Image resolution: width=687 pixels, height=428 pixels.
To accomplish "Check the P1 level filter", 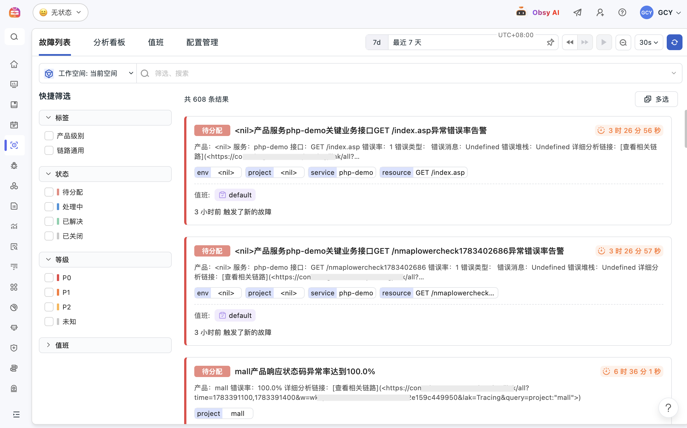I will point(49,292).
